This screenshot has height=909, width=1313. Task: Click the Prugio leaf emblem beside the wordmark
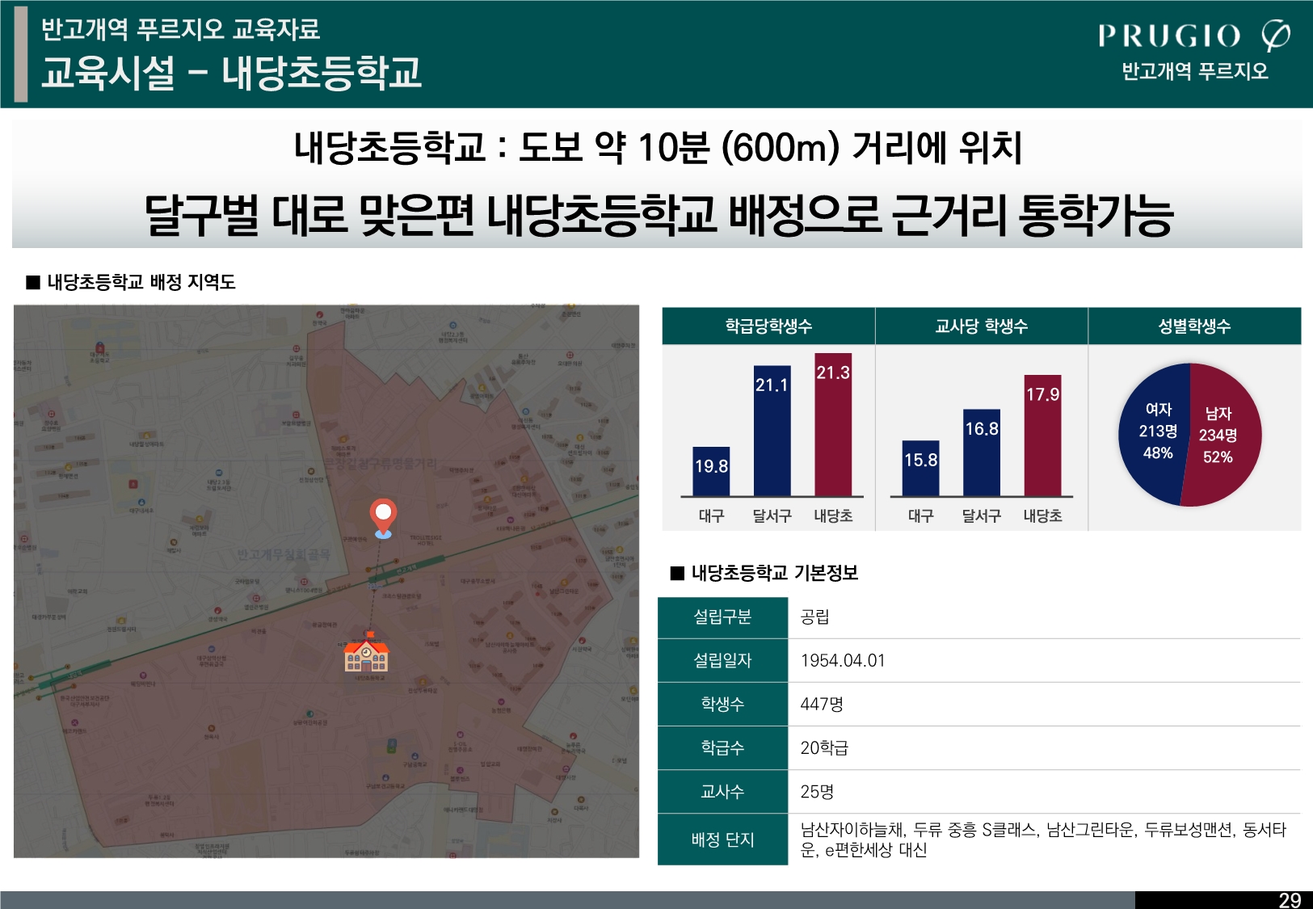pos(1275,36)
